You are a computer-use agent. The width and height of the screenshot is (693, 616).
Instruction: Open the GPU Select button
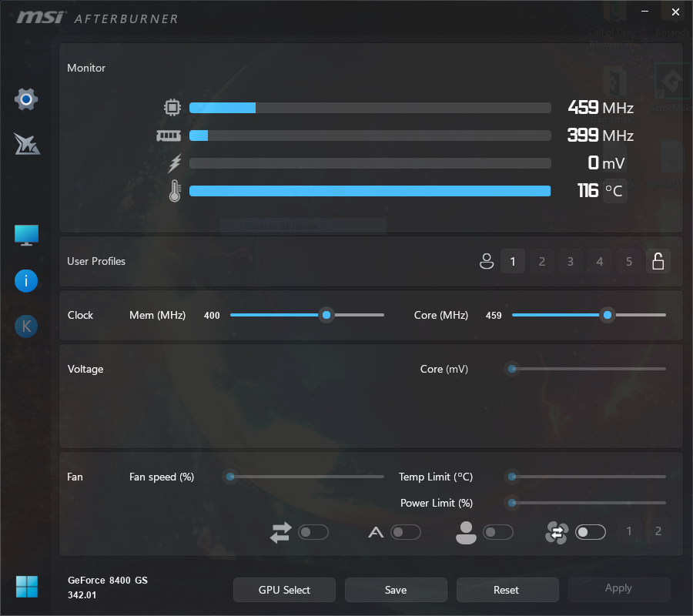(x=284, y=590)
